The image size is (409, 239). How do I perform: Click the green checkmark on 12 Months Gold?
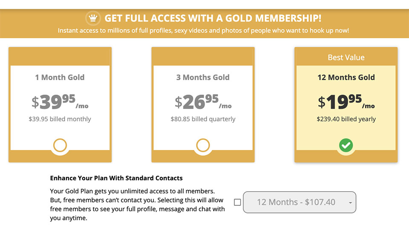[346, 145]
